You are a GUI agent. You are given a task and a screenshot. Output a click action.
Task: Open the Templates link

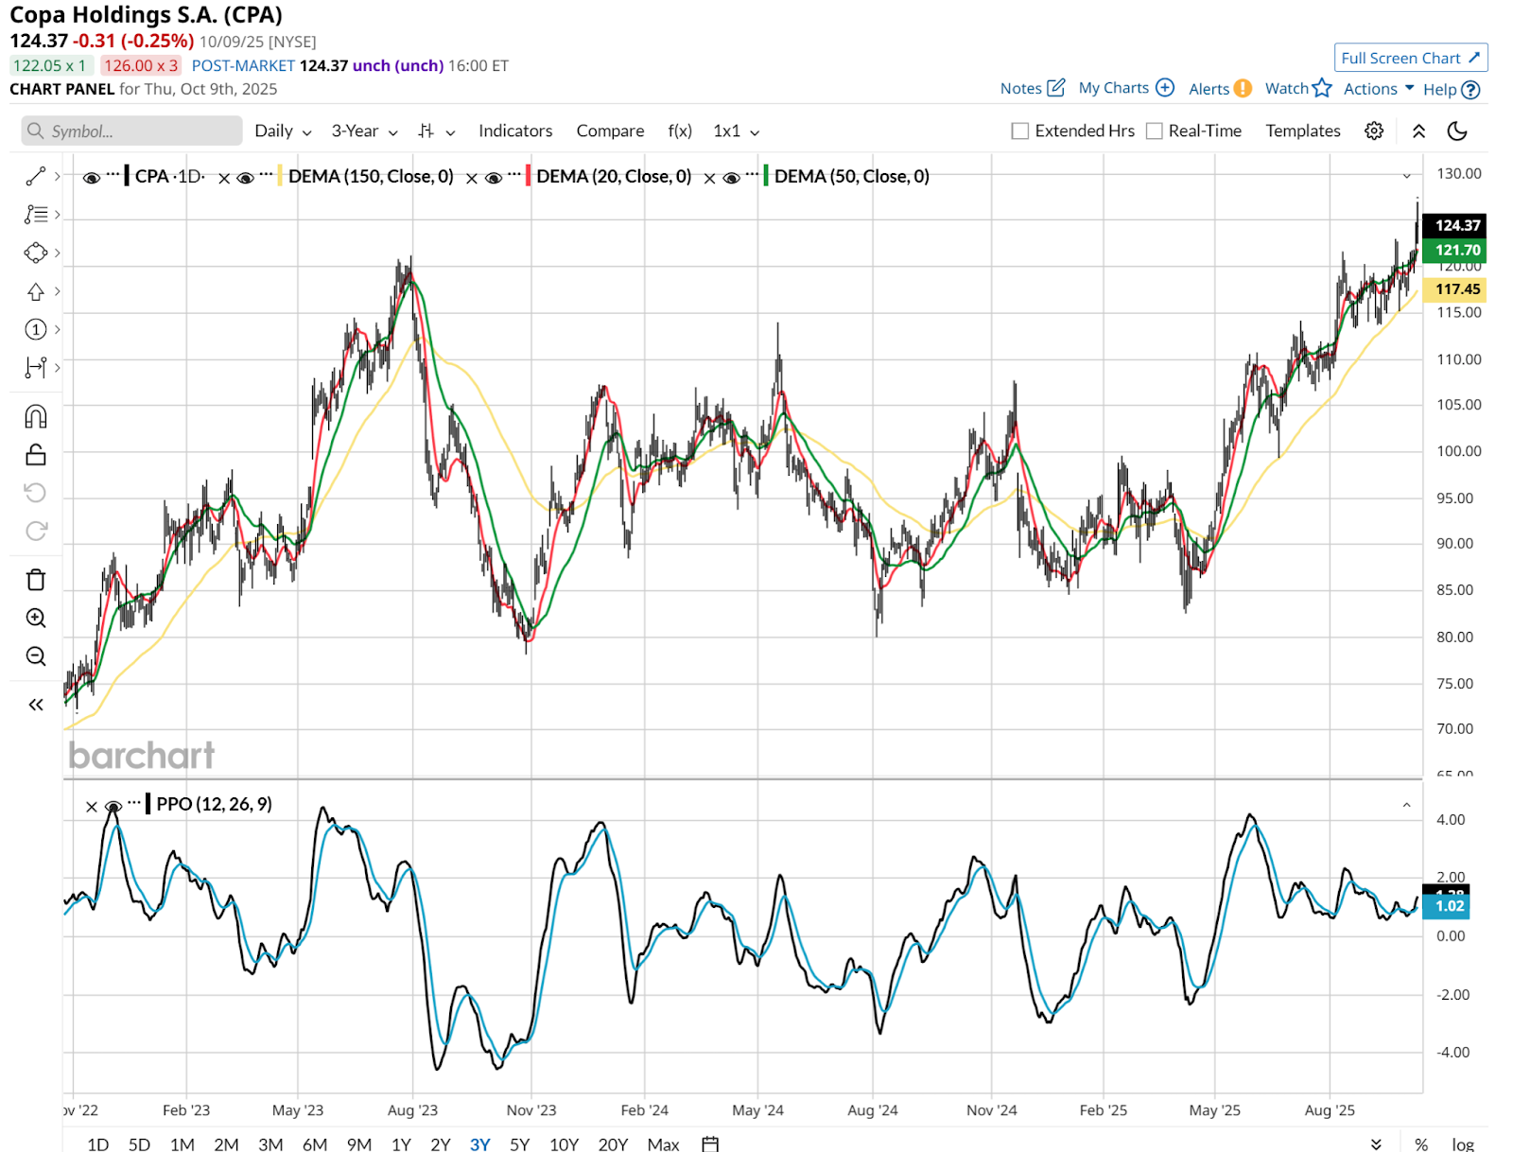[x=1302, y=131]
